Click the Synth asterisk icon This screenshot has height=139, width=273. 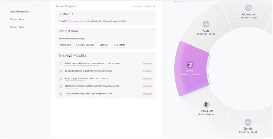click(248, 122)
